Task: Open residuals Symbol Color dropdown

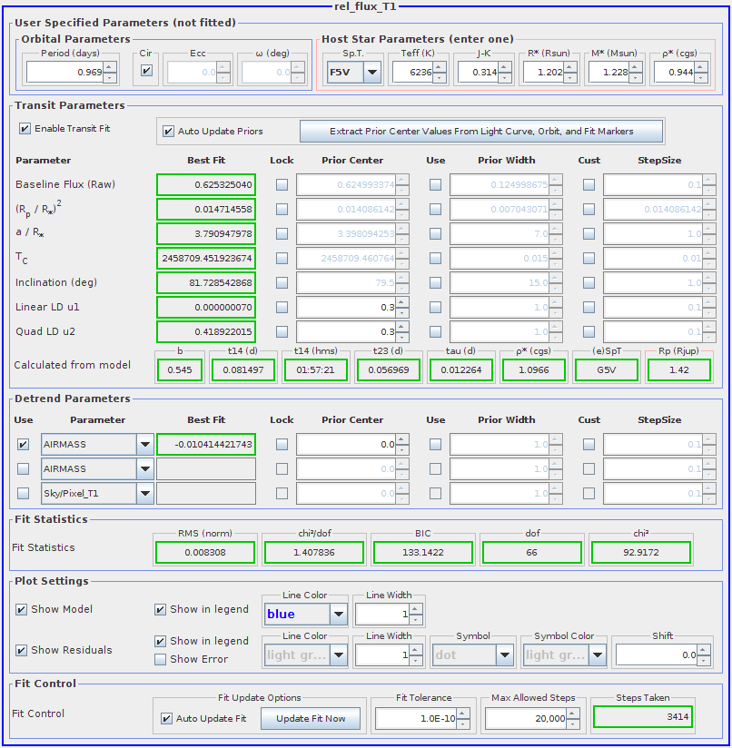Action: tap(597, 655)
